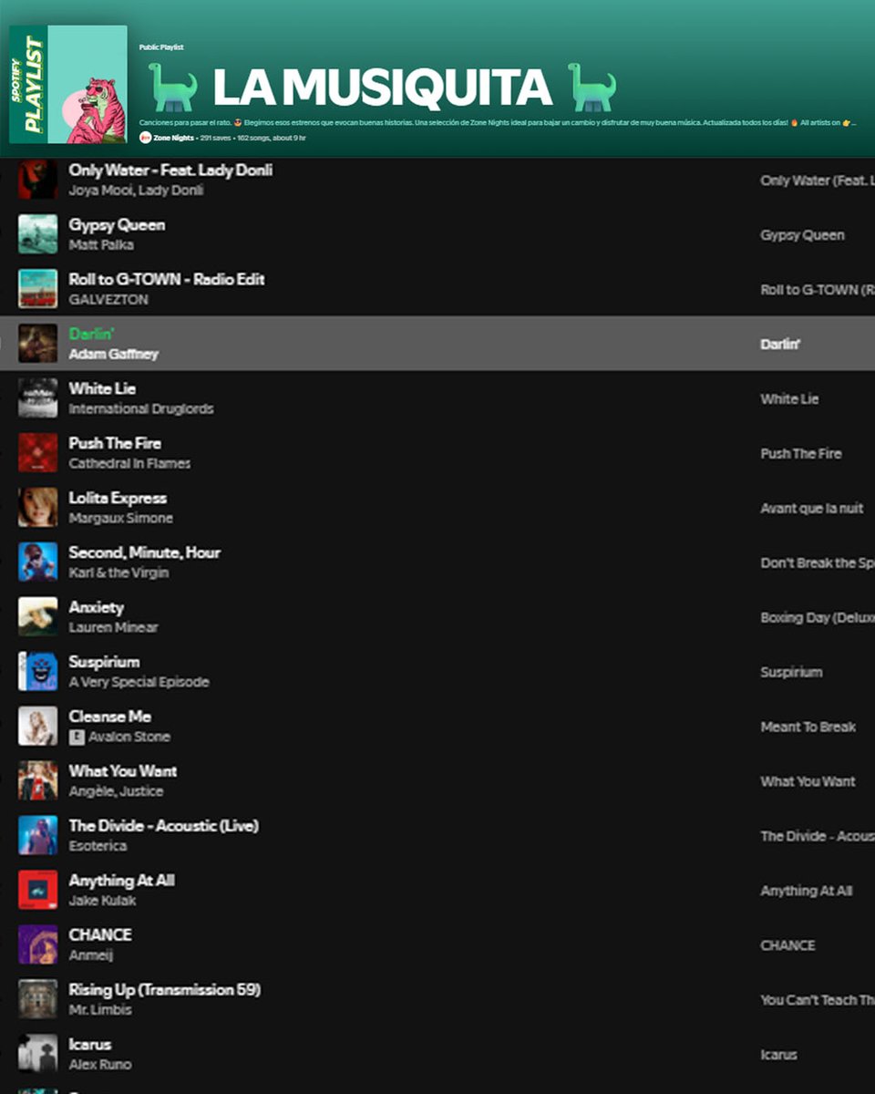Select track title Rising Up (Transmission 59)
This screenshot has height=1094, width=875.
(x=165, y=990)
